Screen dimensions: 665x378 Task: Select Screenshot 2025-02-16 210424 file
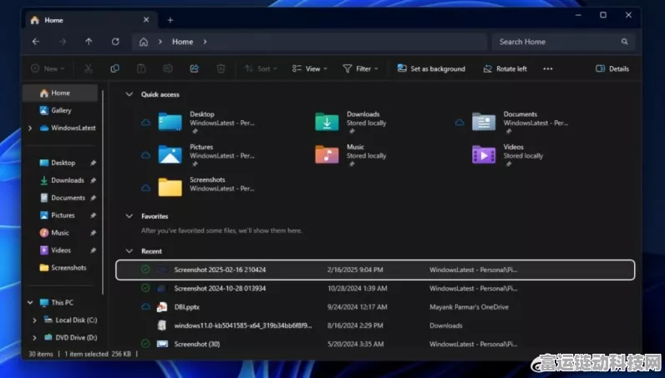pos(375,270)
